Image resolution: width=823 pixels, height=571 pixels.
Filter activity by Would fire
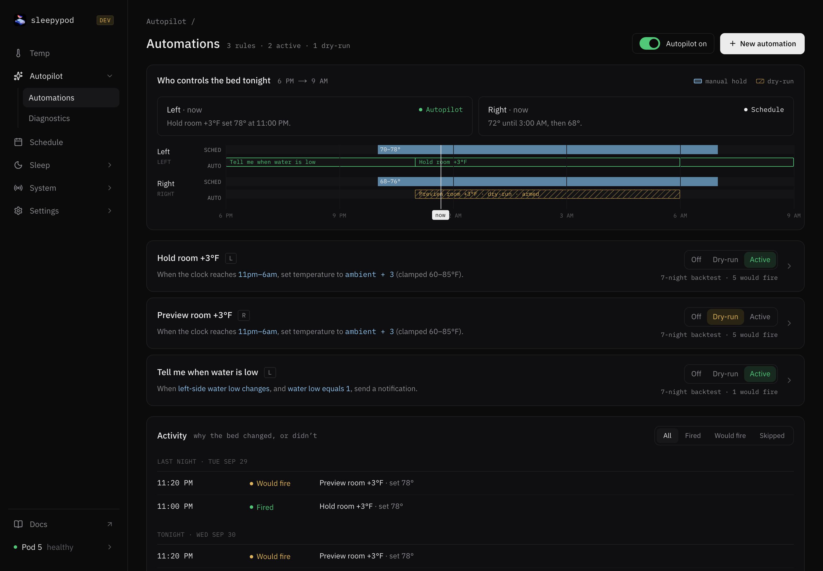click(x=730, y=436)
